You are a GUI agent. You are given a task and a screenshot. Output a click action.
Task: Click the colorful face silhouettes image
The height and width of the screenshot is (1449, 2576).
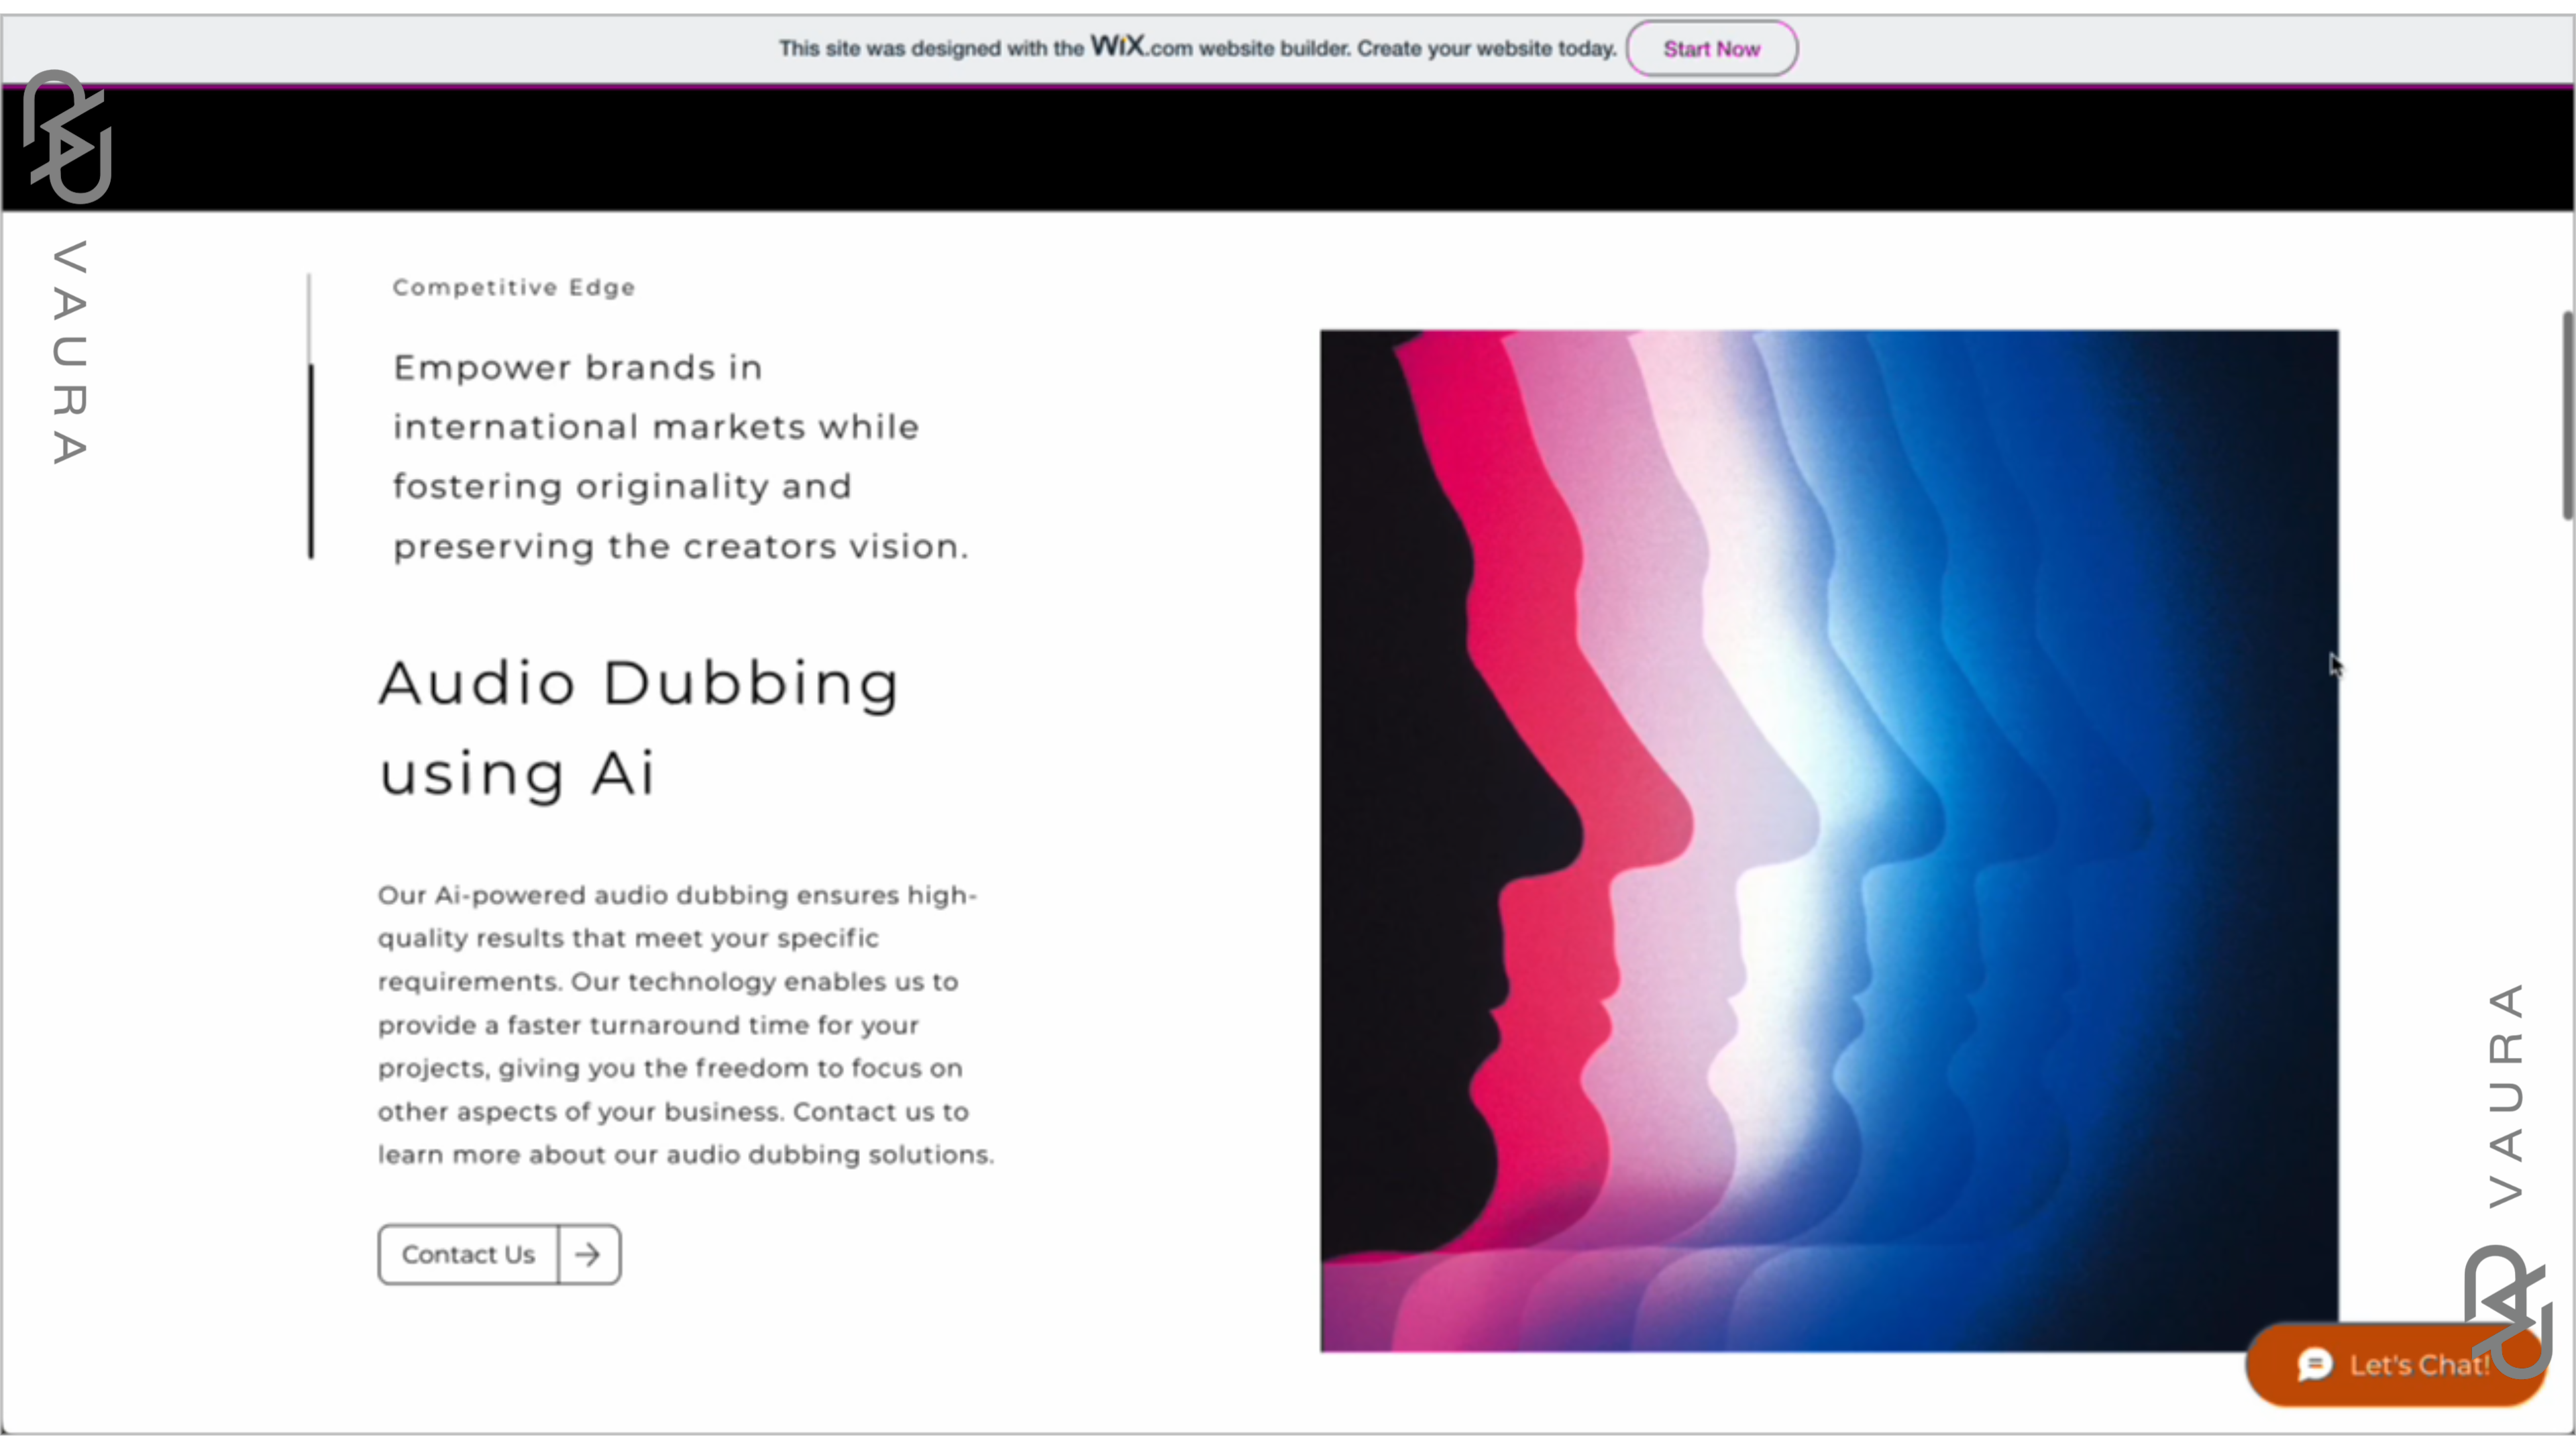pyautogui.click(x=1829, y=841)
